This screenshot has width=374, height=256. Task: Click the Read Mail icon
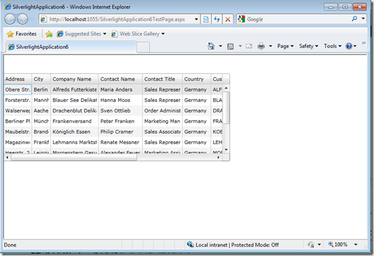click(249, 46)
